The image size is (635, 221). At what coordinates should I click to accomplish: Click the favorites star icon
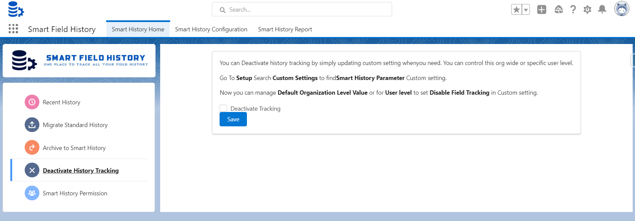tap(516, 10)
